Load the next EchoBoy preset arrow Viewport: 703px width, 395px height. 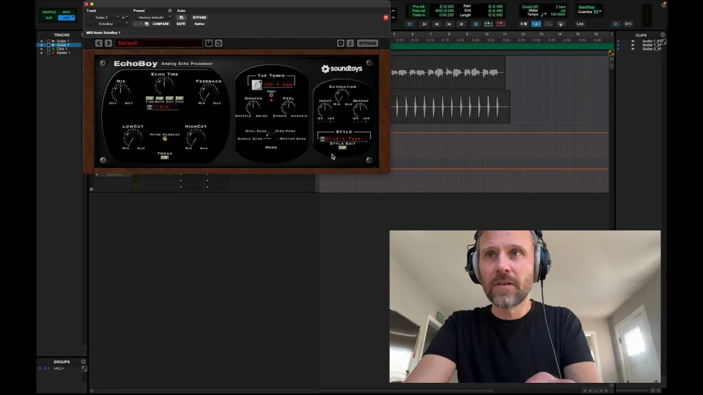pyautogui.click(x=108, y=43)
